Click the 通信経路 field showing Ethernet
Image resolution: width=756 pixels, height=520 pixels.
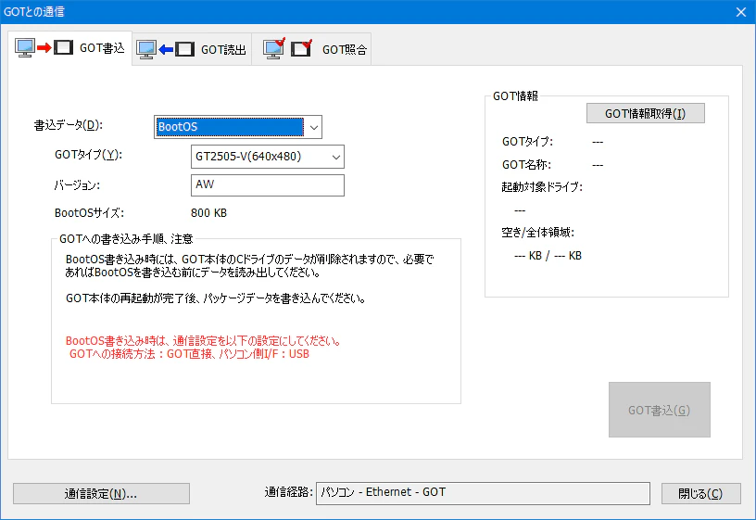click(x=483, y=493)
